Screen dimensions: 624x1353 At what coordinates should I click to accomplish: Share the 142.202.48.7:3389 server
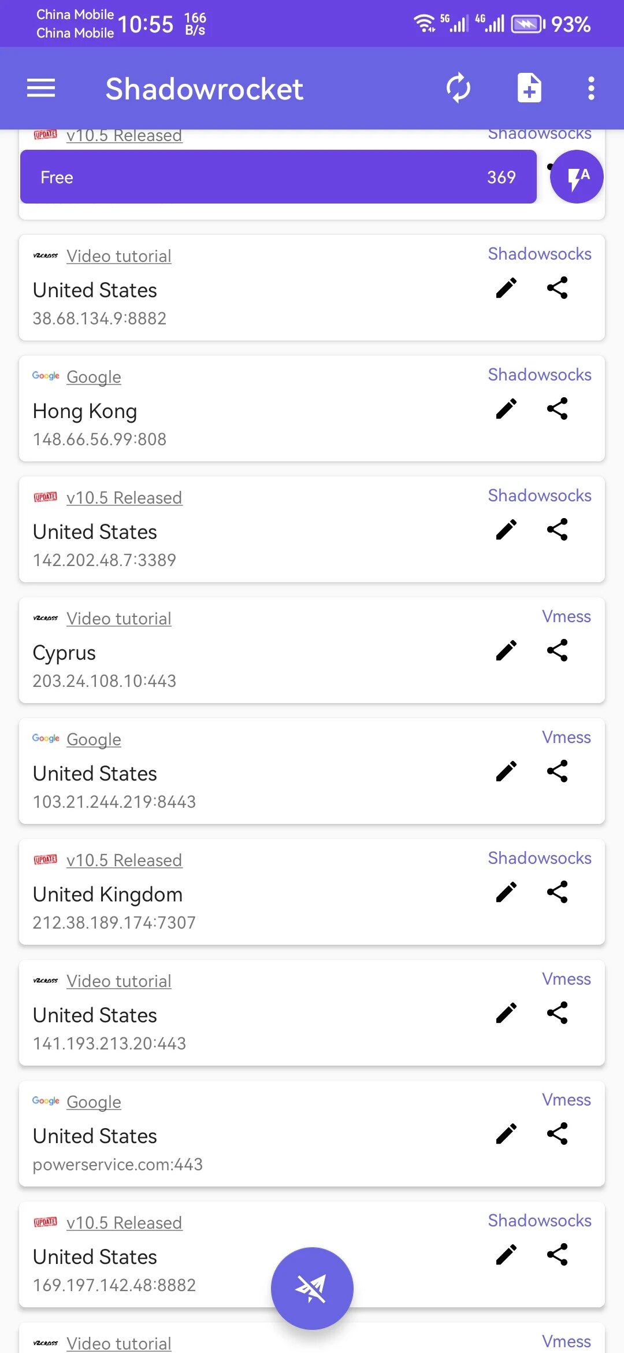(557, 530)
